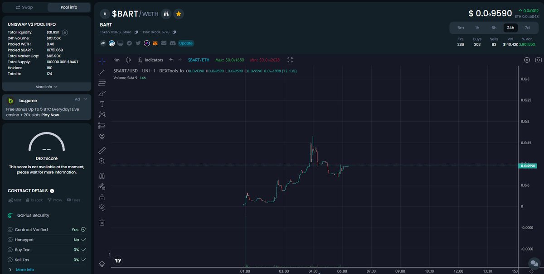
Task: Copy the token contract address
Action: point(136,32)
